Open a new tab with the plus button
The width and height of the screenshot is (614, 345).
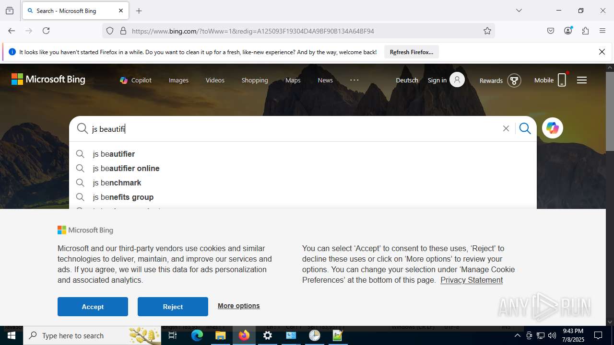[139, 11]
